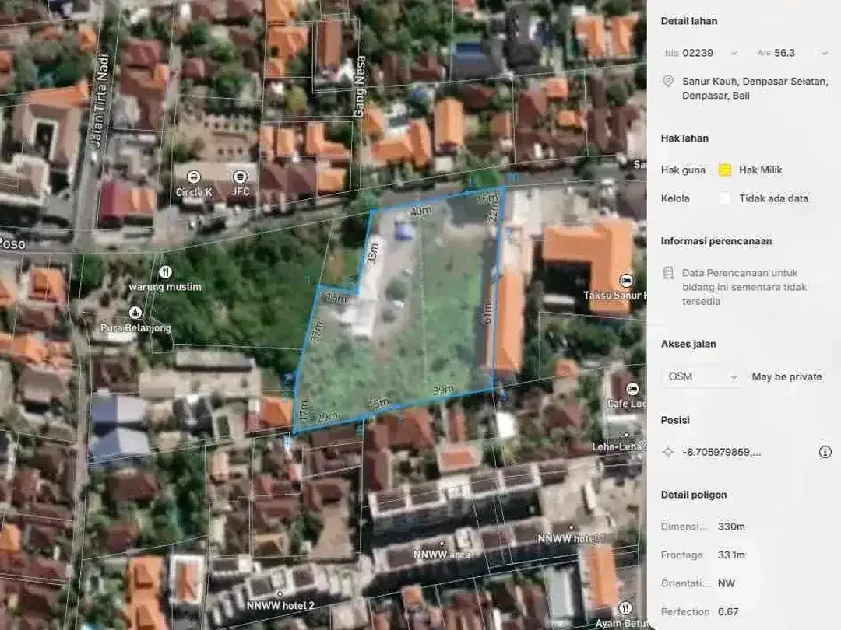Click the Jalan Tirta Nadi street label
841x630 pixels.
[100, 100]
